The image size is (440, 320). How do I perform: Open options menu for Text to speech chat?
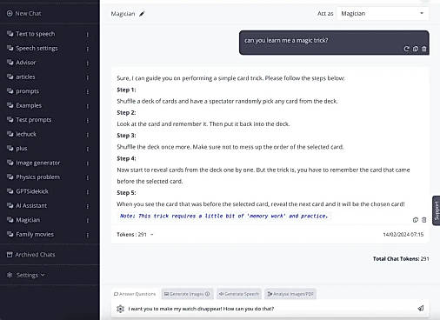(x=88, y=34)
